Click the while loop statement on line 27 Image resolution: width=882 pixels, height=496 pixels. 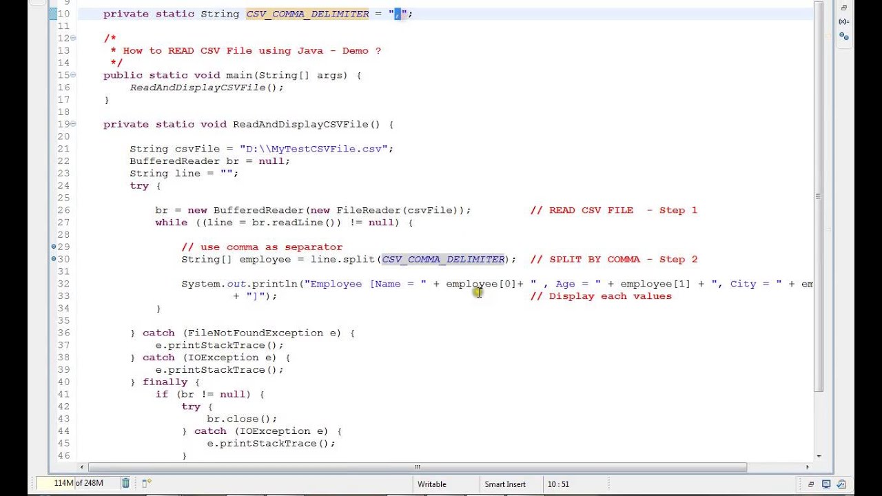coord(284,223)
